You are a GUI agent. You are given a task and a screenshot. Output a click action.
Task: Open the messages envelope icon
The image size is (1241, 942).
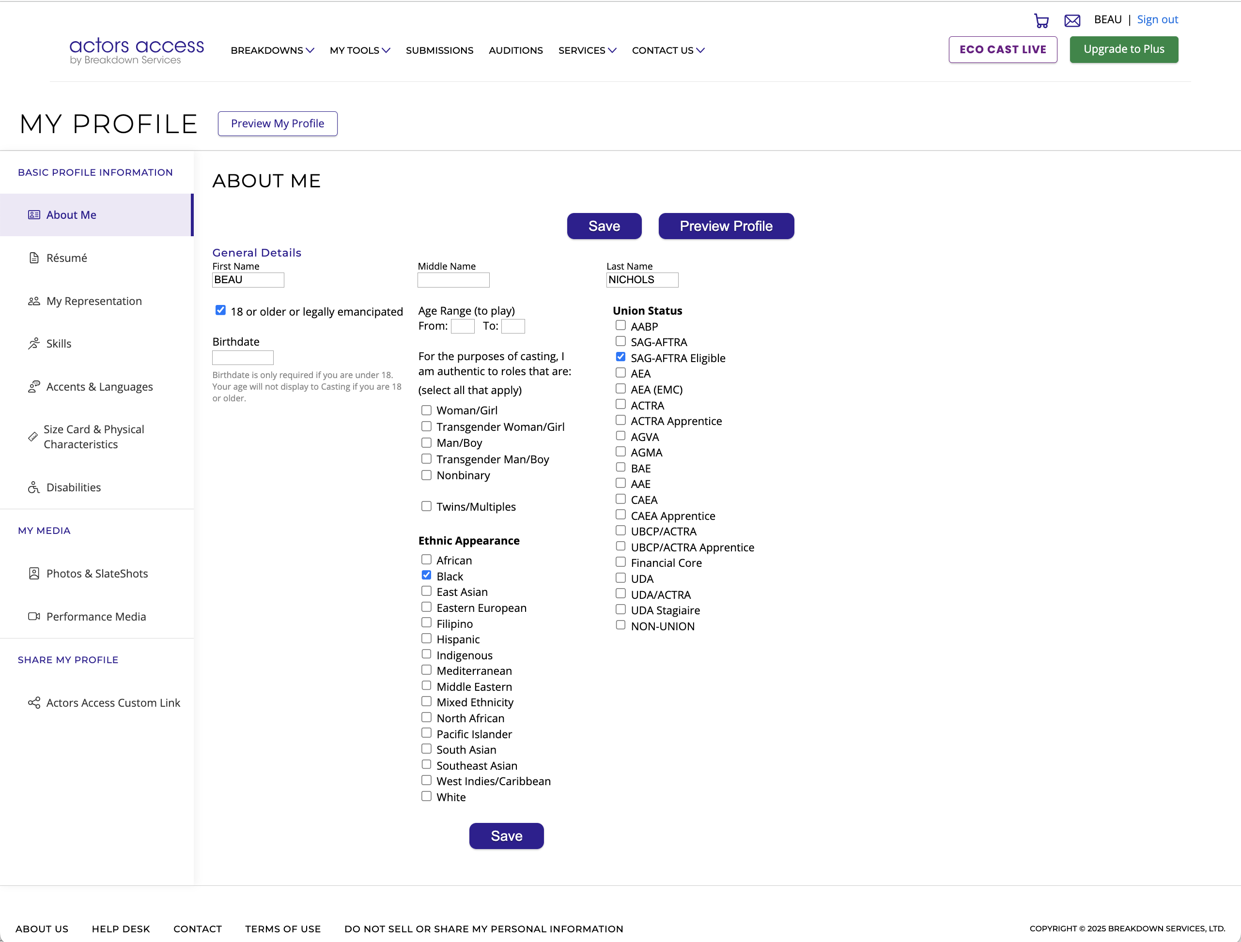point(1072,21)
